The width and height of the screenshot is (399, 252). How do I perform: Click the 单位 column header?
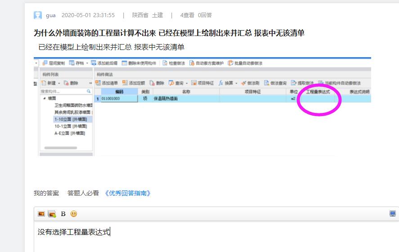tap(293, 92)
